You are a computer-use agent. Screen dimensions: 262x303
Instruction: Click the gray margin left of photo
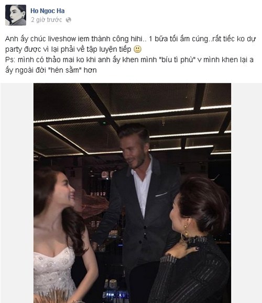(17, 193)
